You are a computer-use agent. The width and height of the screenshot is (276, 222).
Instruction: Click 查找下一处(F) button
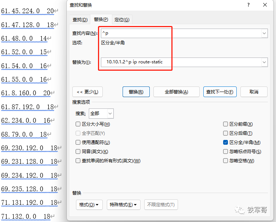(220, 92)
